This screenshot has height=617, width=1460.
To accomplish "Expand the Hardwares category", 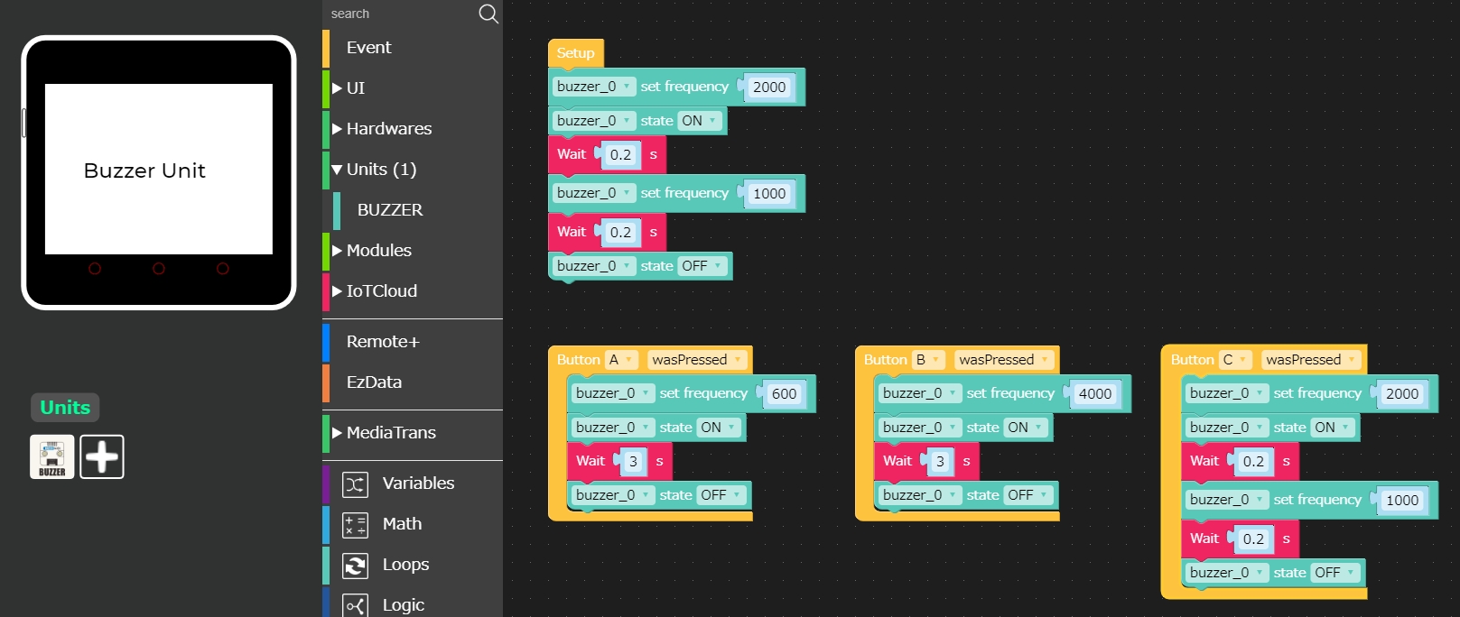I will click(x=388, y=129).
